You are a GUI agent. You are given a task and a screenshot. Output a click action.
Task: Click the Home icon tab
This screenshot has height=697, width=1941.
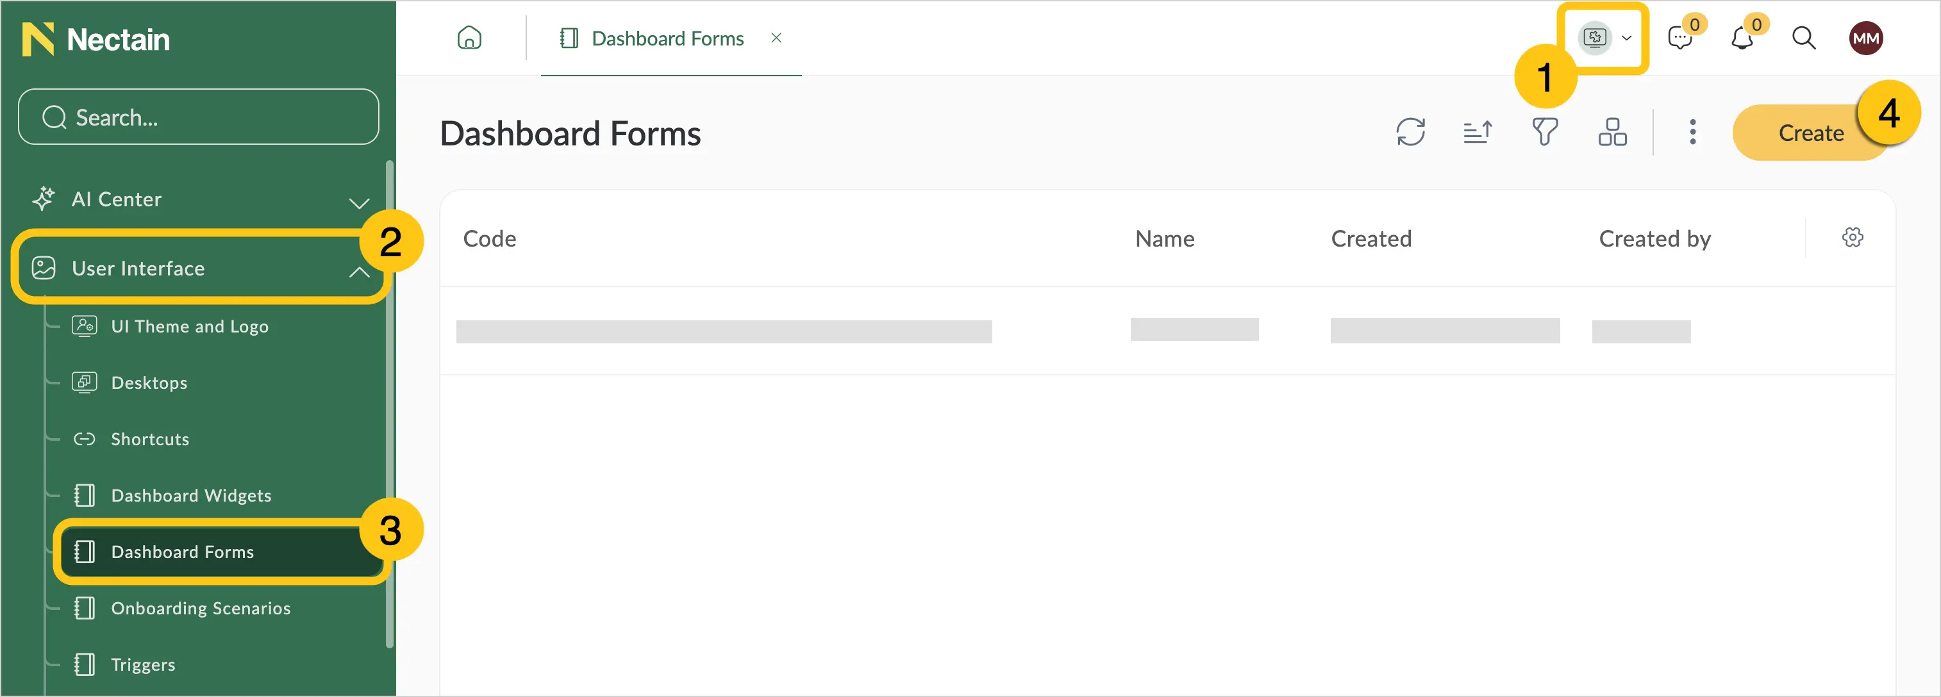[469, 38]
